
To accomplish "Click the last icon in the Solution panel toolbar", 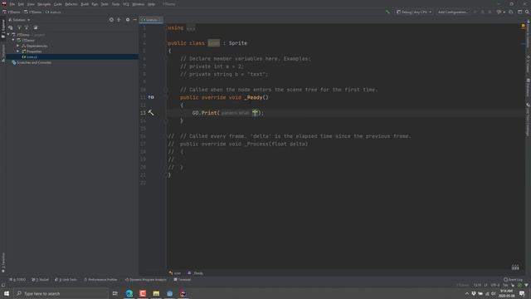I will (36, 27).
